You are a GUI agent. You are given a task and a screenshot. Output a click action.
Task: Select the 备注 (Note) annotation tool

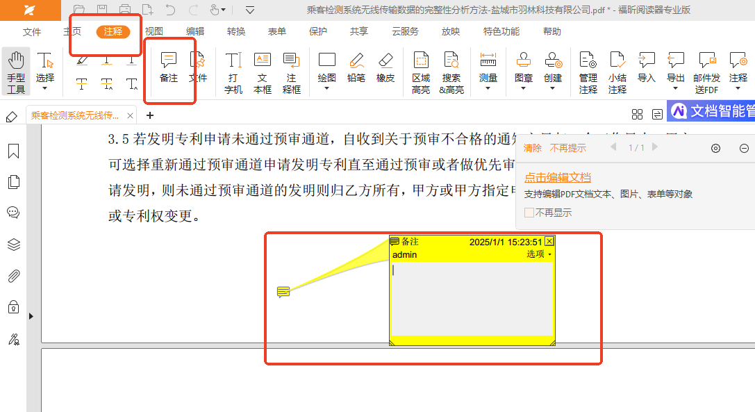(169, 67)
